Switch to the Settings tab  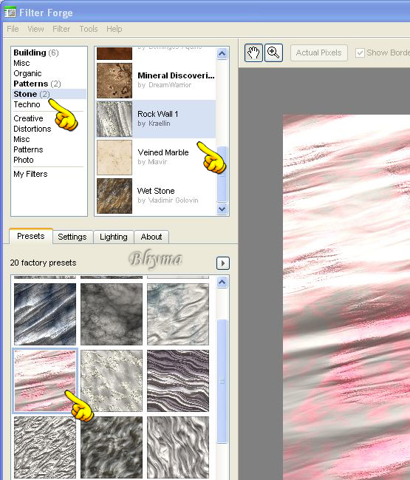[72, 237]
